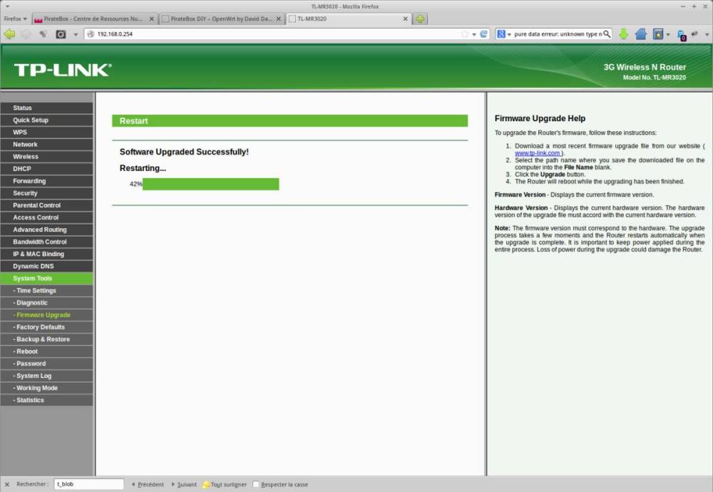Click the TP-LINK logo
The height and width of the screenshot is (492, 713).
[x=63, y=70]
